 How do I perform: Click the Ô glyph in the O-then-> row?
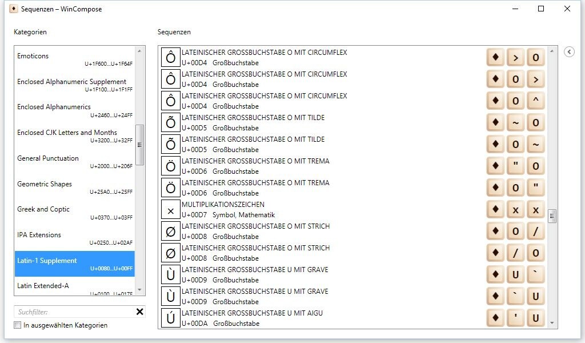170,79
